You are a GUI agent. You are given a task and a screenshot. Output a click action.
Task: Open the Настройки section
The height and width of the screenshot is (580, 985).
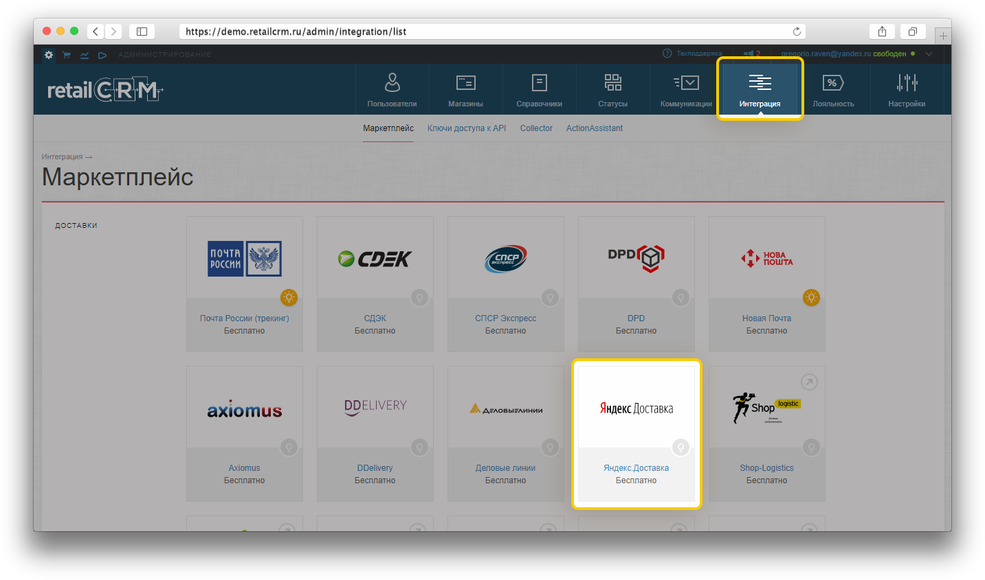tap(907, 90)
